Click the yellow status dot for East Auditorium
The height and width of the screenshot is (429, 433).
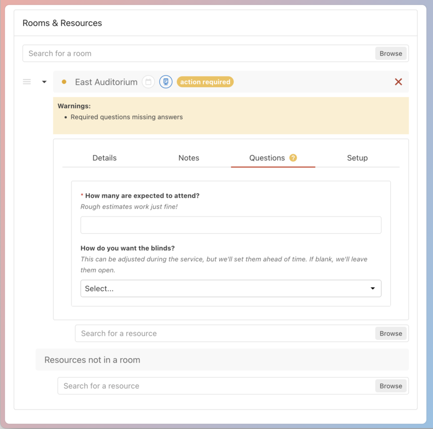[x=64, y=82]
